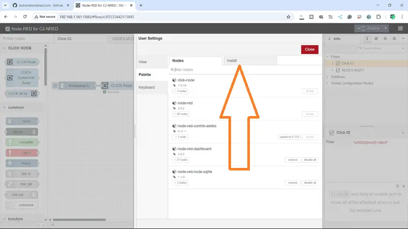The height and width of the screenshot is (229, 408).
Task: Remove the node-red-dashboard module
Action: (x=292, y=160)
